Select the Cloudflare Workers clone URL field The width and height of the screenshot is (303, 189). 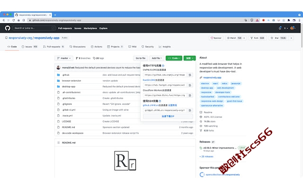click(165, 95)
